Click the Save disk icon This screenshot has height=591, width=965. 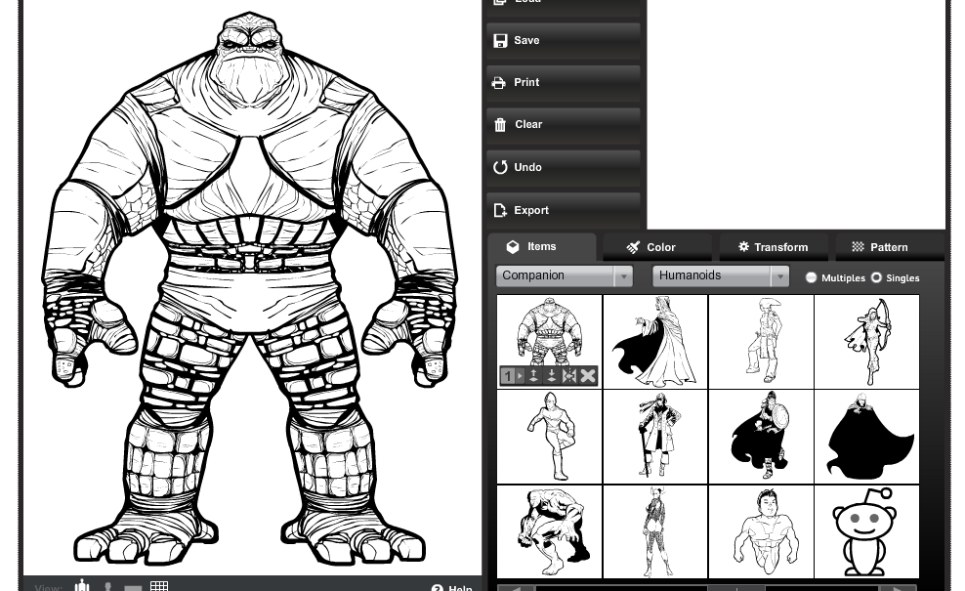click(500, 41)
